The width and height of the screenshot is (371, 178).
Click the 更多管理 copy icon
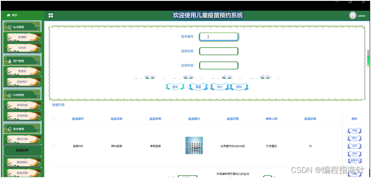[x=10, y=129]
